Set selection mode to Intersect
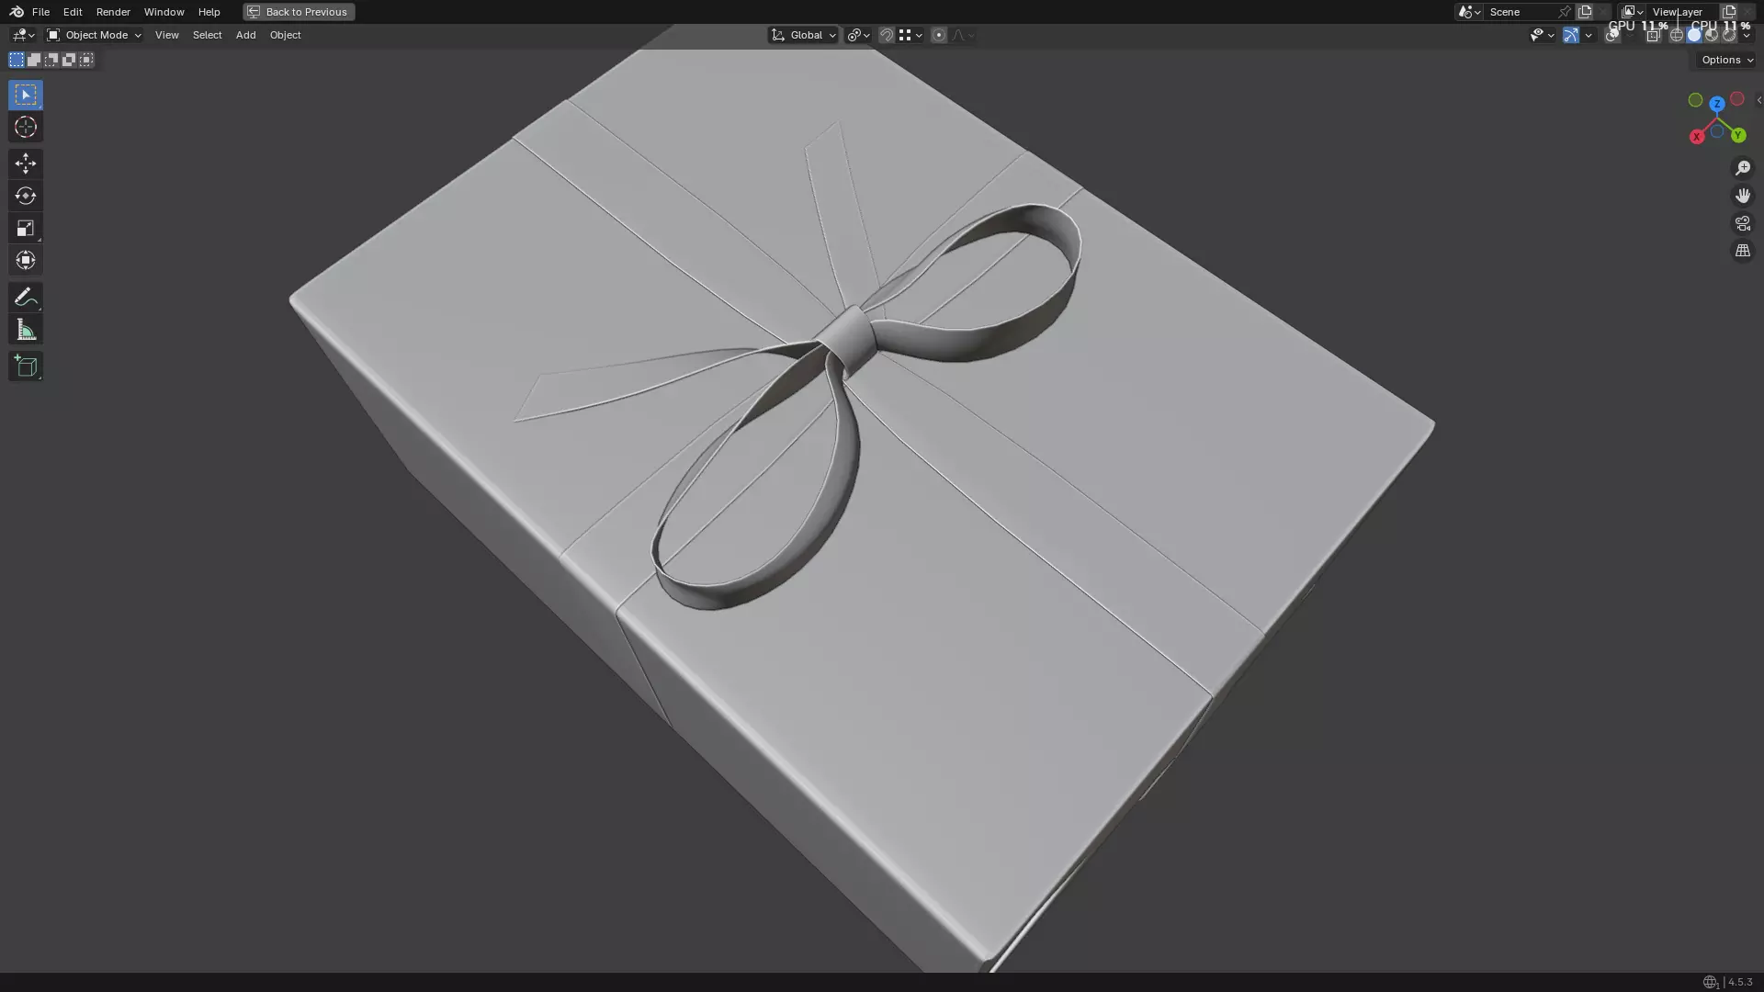 (85, 60)
